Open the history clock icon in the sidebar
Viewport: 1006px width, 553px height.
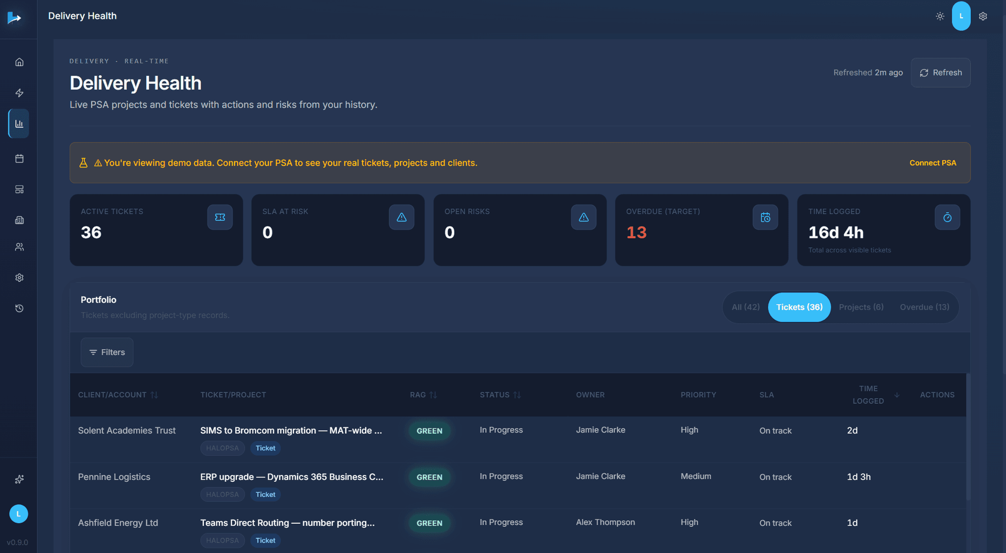click(x=19, y=309)
